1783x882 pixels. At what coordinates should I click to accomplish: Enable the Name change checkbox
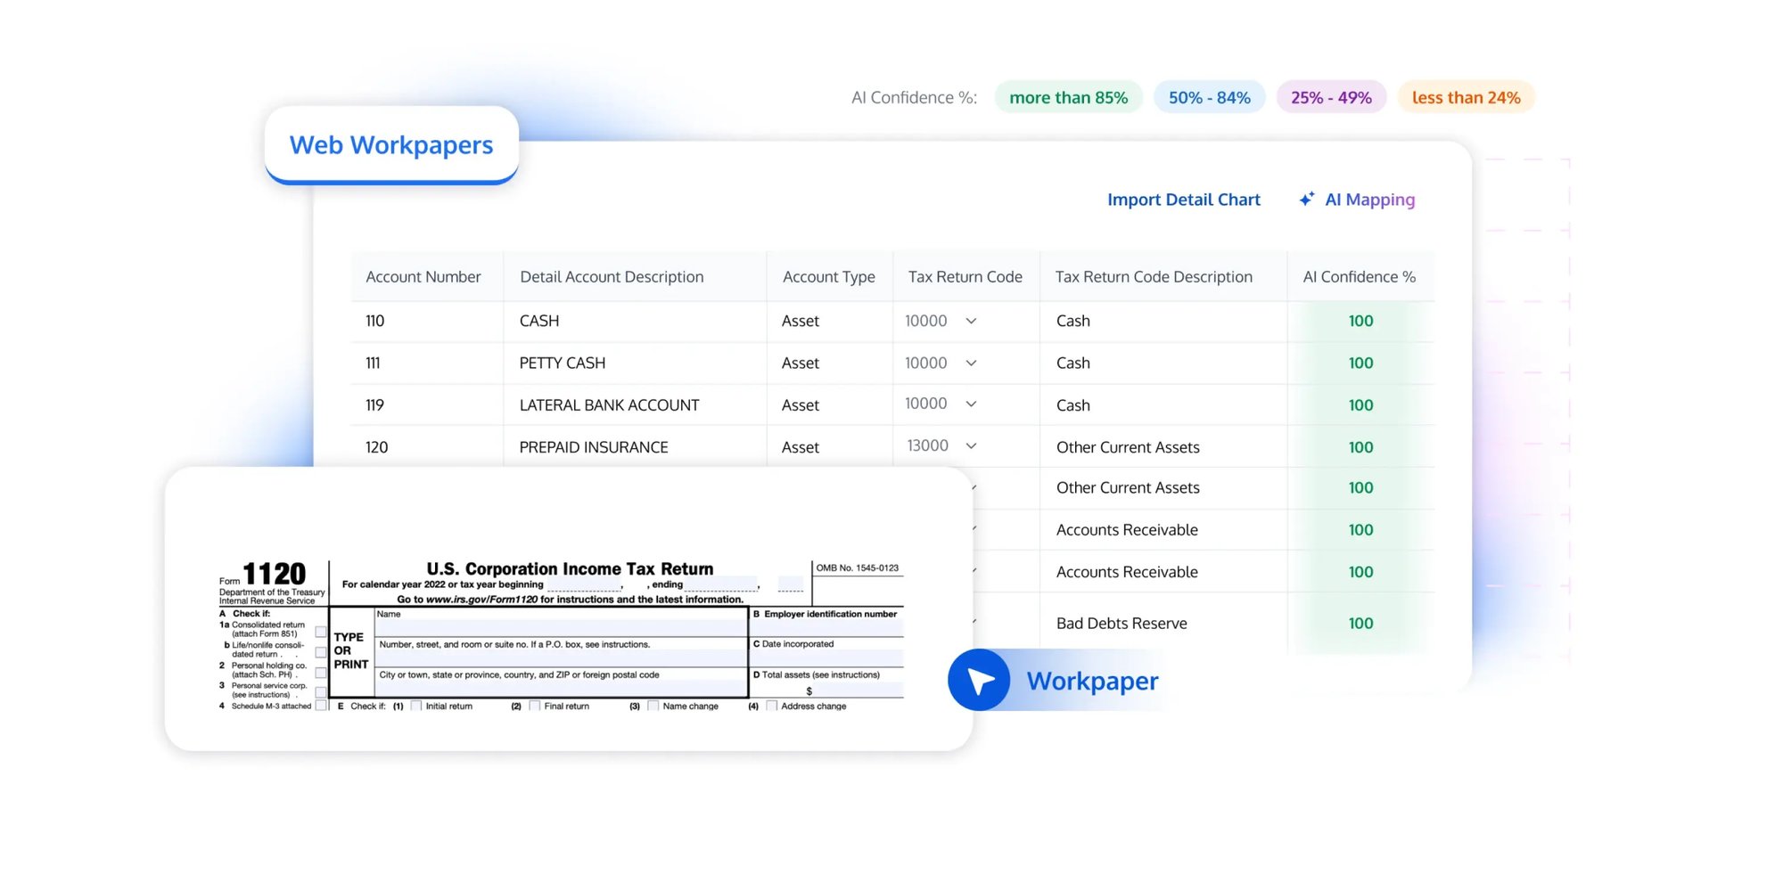(x=652, y=705)
